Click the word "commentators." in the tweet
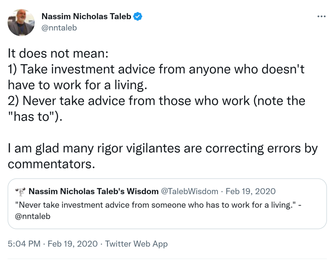The width and height of the screenshot is (332, 264). pos(51,164)
